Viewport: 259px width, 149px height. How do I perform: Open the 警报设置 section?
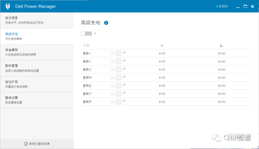coord(37,100)
